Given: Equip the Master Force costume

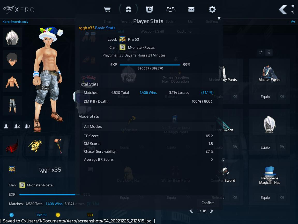Looking at the screenshot, I should point(265,97).
